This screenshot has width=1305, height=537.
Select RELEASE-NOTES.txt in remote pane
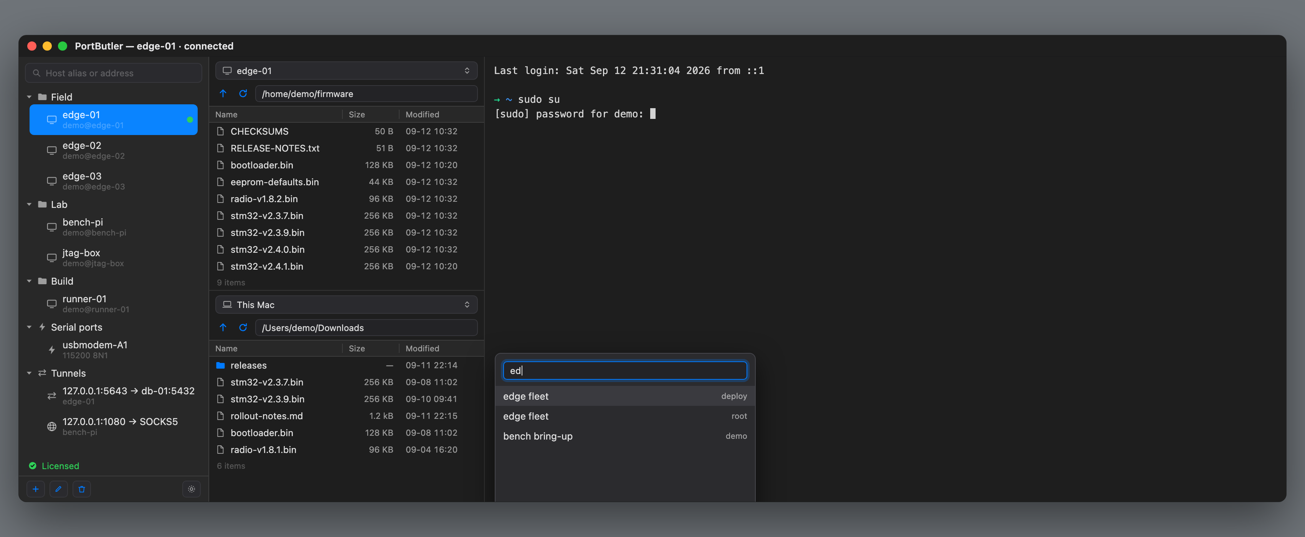(x=347, y=148)
